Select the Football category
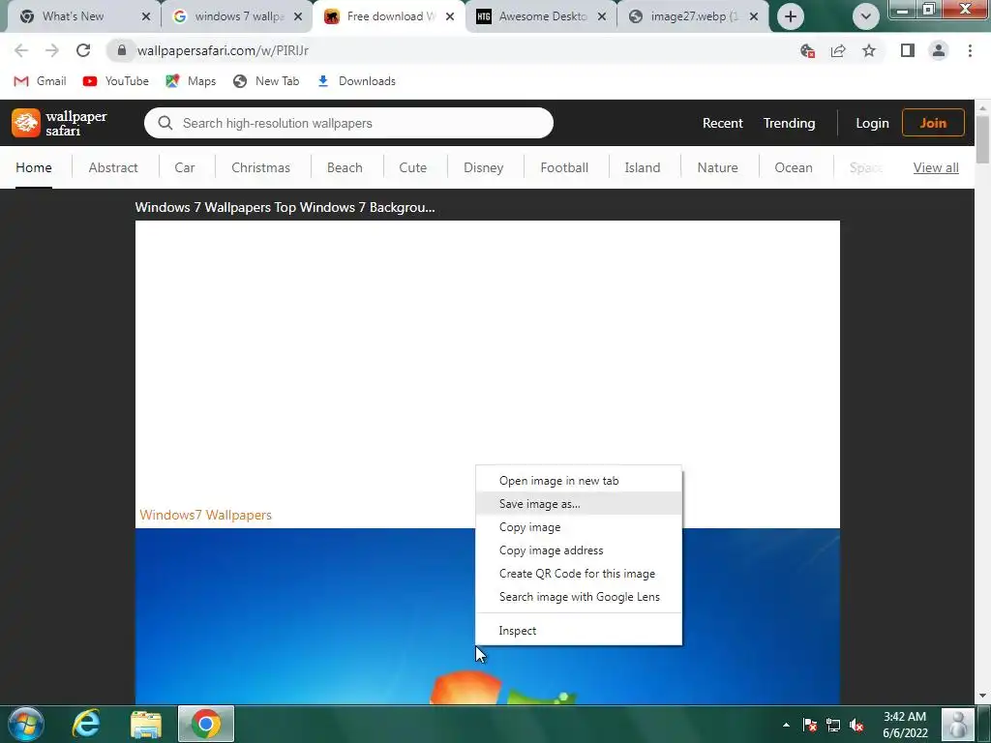The image size is (991, 743). [564, 167]
